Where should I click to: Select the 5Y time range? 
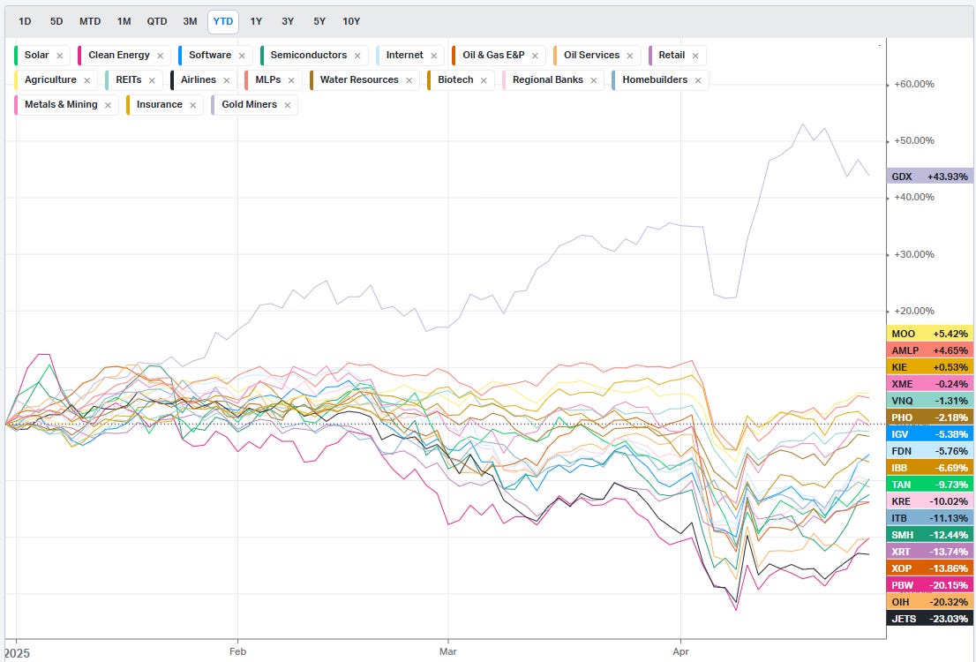pos(319,21)
